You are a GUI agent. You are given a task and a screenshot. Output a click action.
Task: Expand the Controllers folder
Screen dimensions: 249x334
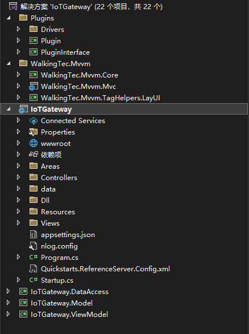[19, 177]
